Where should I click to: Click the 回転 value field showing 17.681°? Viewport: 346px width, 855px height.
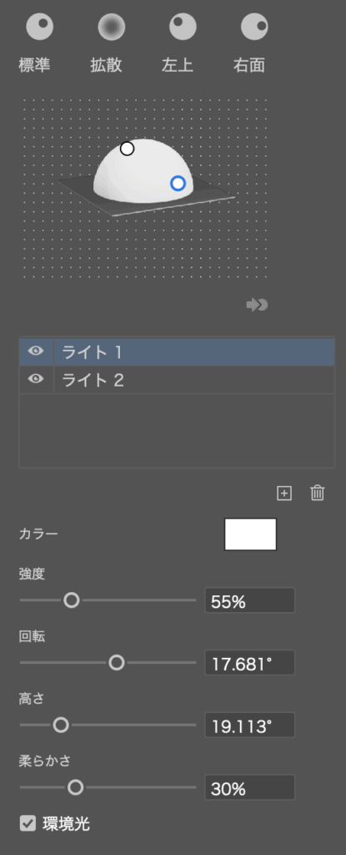tap(249, 663)
